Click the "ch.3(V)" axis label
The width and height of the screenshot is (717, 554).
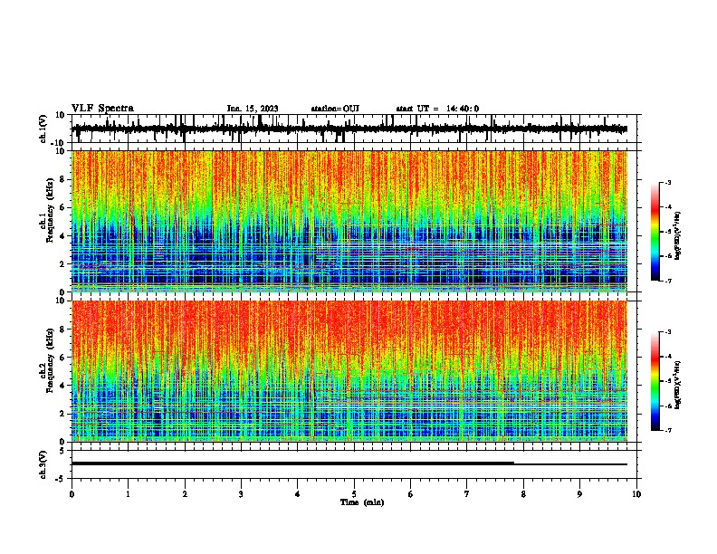tap(43, 464)
